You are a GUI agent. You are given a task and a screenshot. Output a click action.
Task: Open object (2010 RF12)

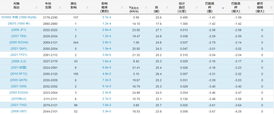click(19, 74)
